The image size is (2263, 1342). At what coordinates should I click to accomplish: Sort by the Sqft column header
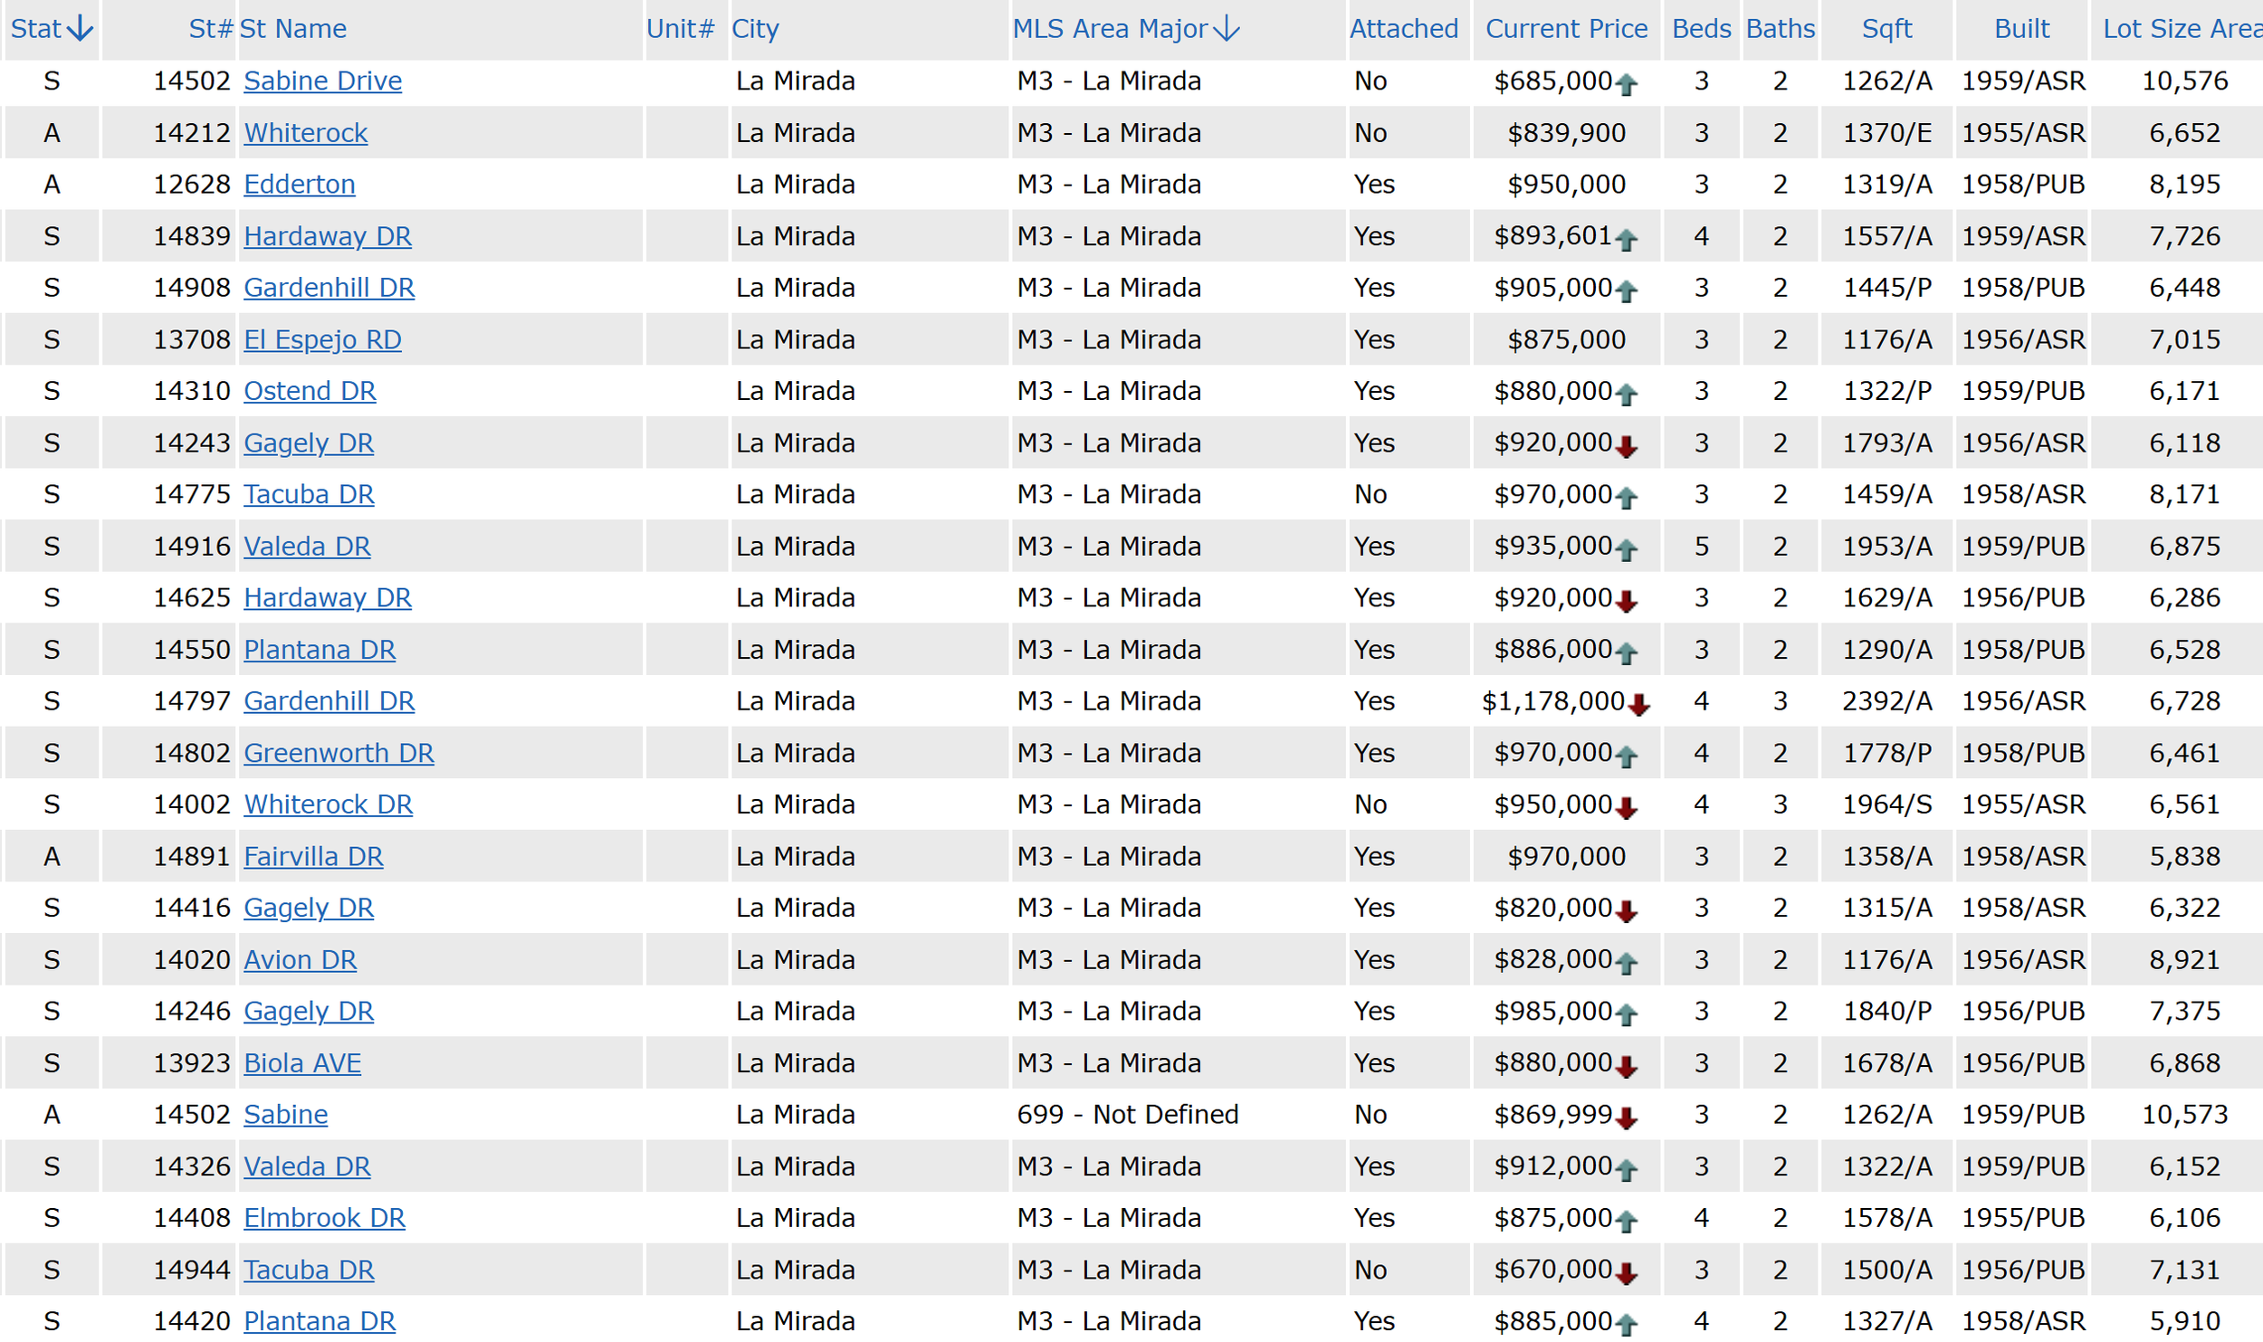point(1886,29)
